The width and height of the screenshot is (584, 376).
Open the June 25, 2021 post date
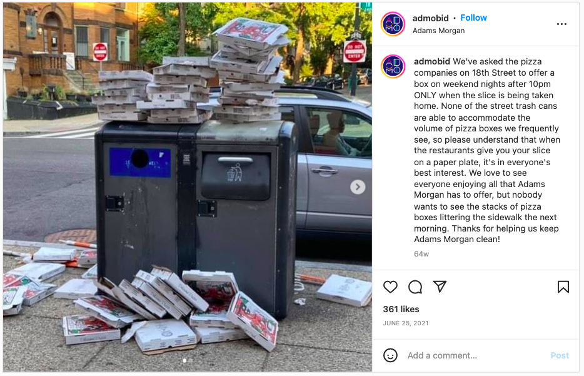pos(406,323)
